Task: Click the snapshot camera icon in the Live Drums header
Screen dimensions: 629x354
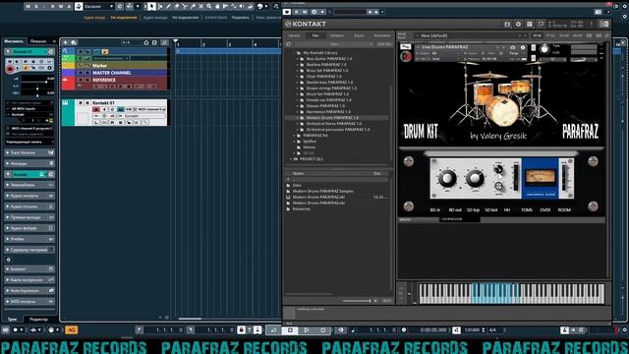Action: (x=513, y=47)
